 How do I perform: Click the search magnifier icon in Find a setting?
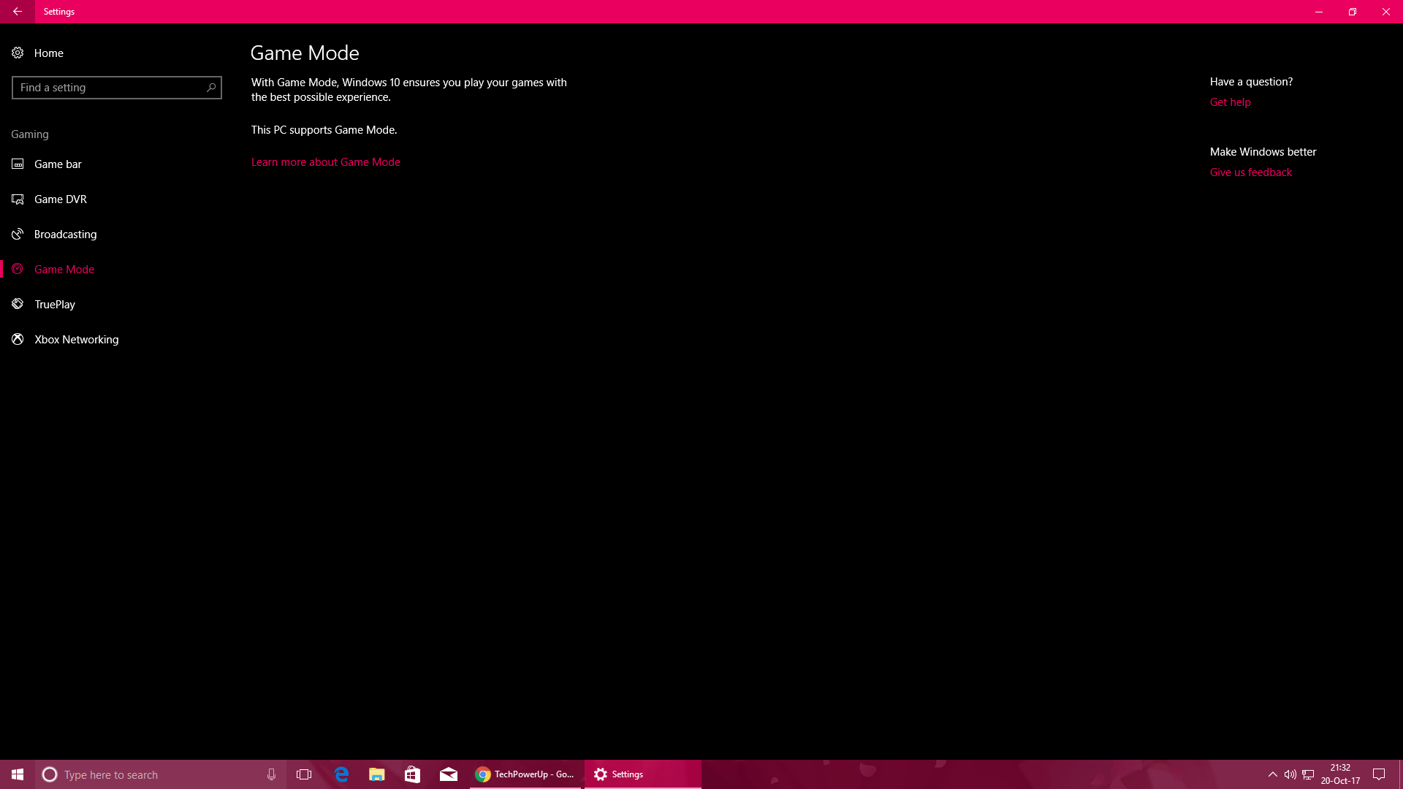(x=211, y=88)
